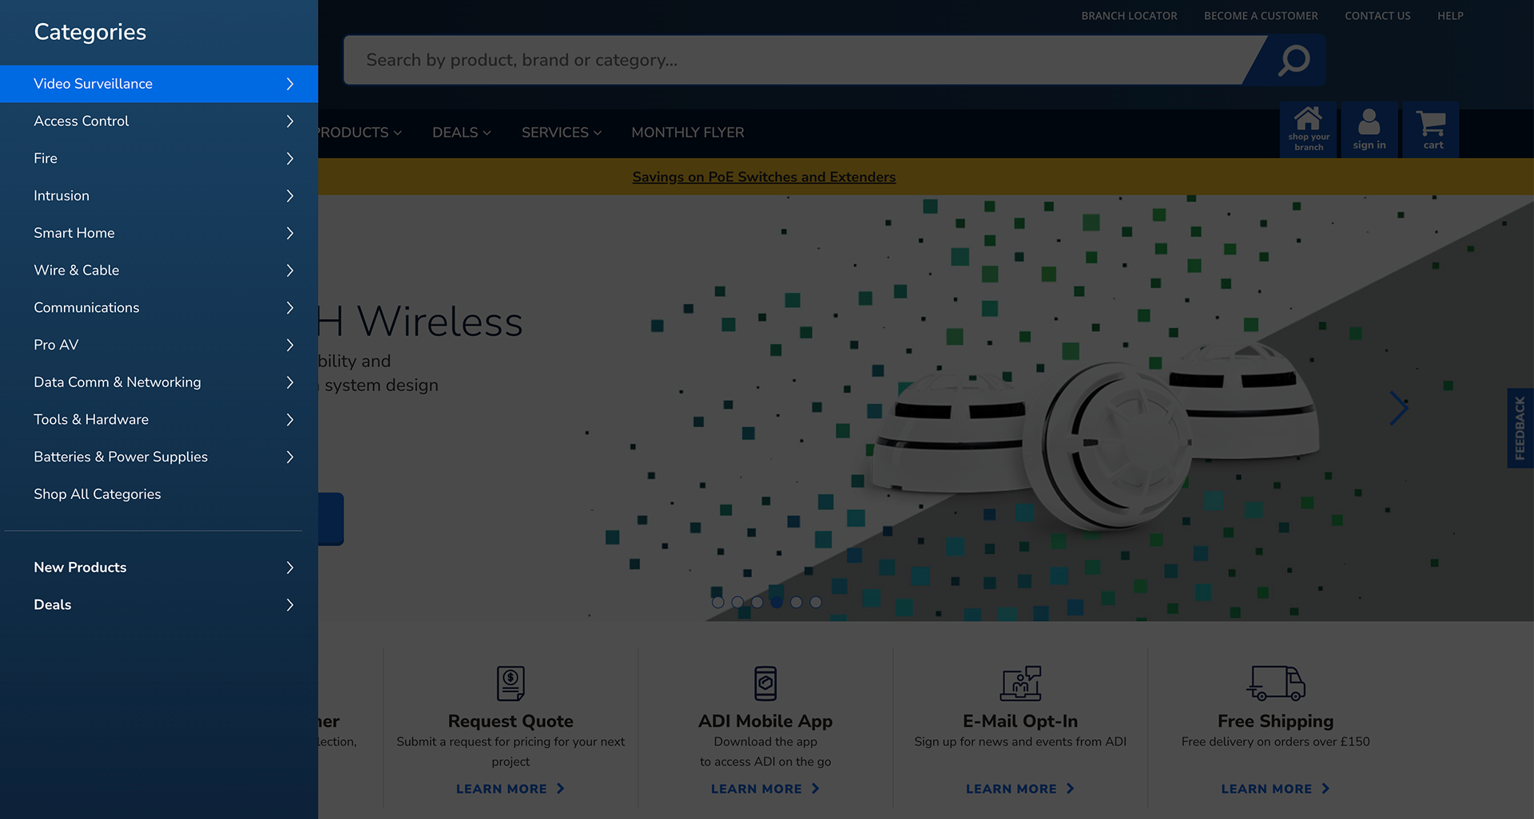Click the Request Quote heading
This screenshot has width=1534, height=819.
click(x=511, y=722)
